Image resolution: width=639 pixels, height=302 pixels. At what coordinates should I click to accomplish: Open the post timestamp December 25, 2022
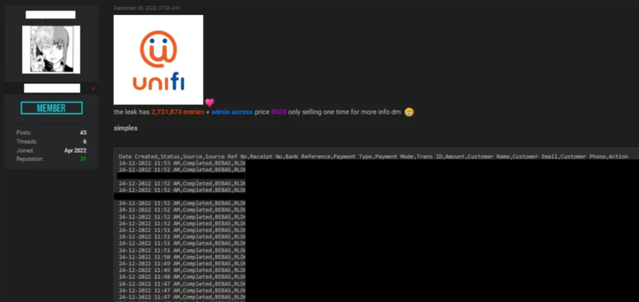147,8
